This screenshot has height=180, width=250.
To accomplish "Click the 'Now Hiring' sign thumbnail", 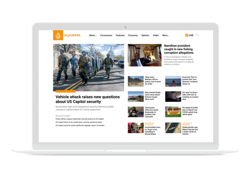I will pos(173,112).
